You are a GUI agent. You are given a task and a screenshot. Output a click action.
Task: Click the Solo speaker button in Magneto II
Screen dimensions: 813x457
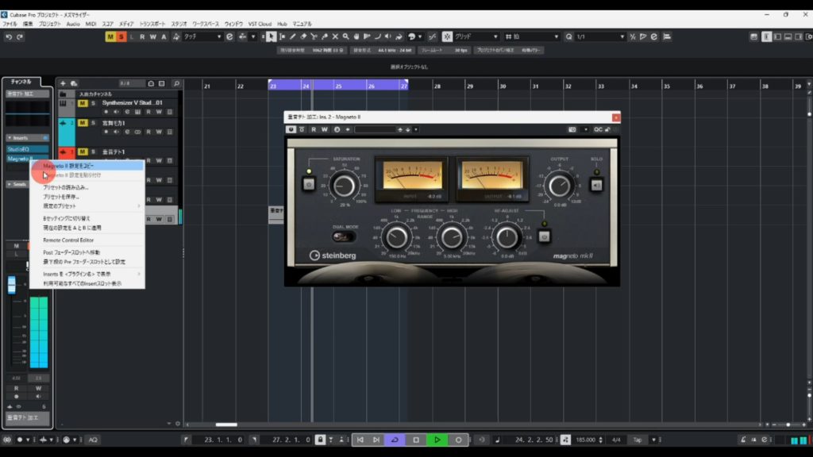597,185
